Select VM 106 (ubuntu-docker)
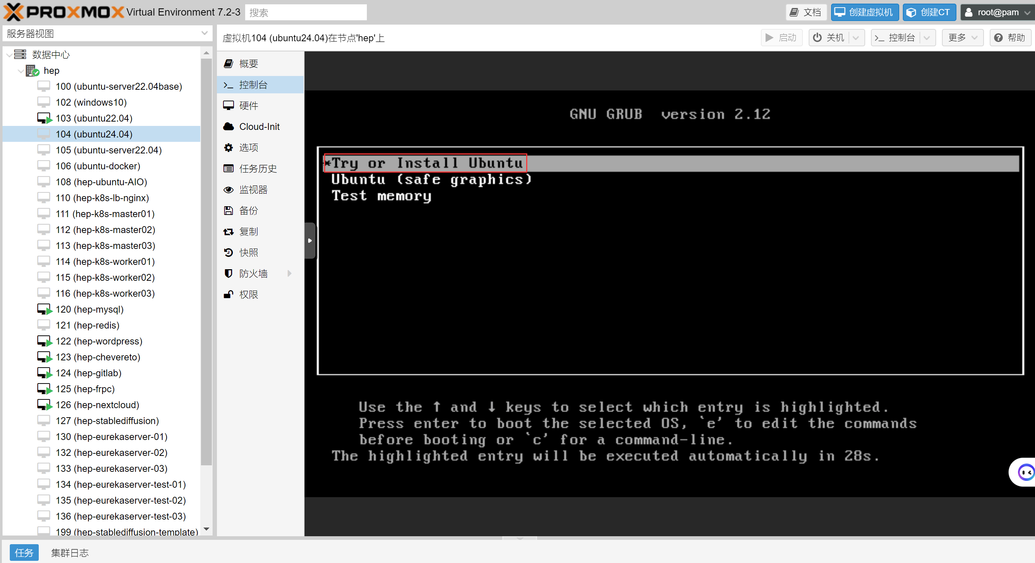Image resolution: width=1035 pixels, height=563 pixels. tap(102, 166)
